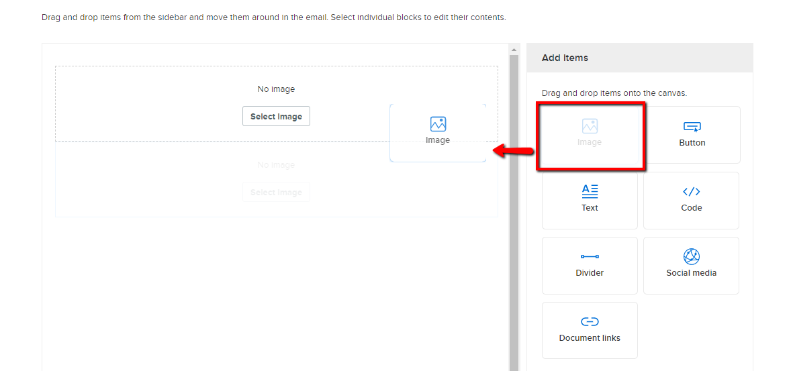Click the Text block icon
The width and height of the screenshot is (791, 371).
click(x=590, y=191)
